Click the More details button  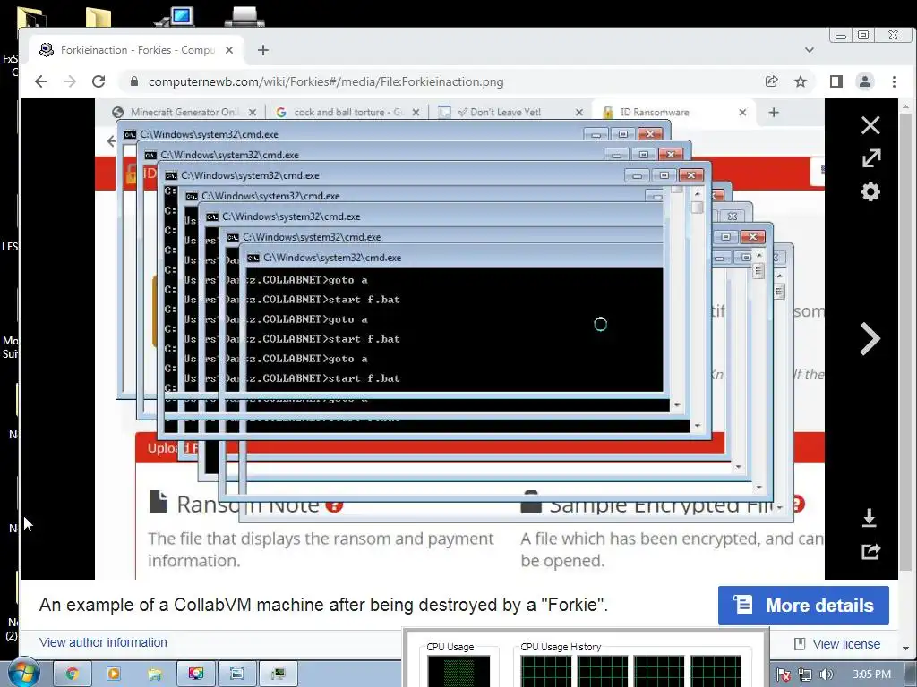pyautogui.click(x=803, y=606)
